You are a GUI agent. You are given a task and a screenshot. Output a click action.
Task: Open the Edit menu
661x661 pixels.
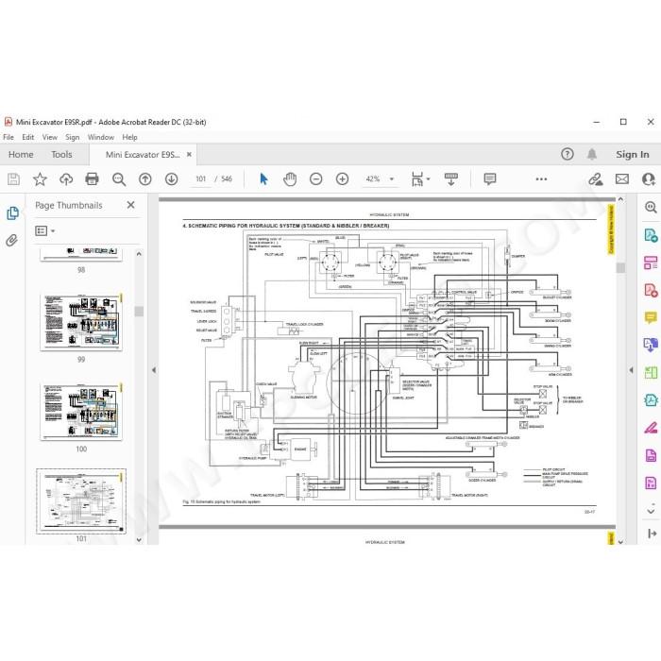click(27, 138)
